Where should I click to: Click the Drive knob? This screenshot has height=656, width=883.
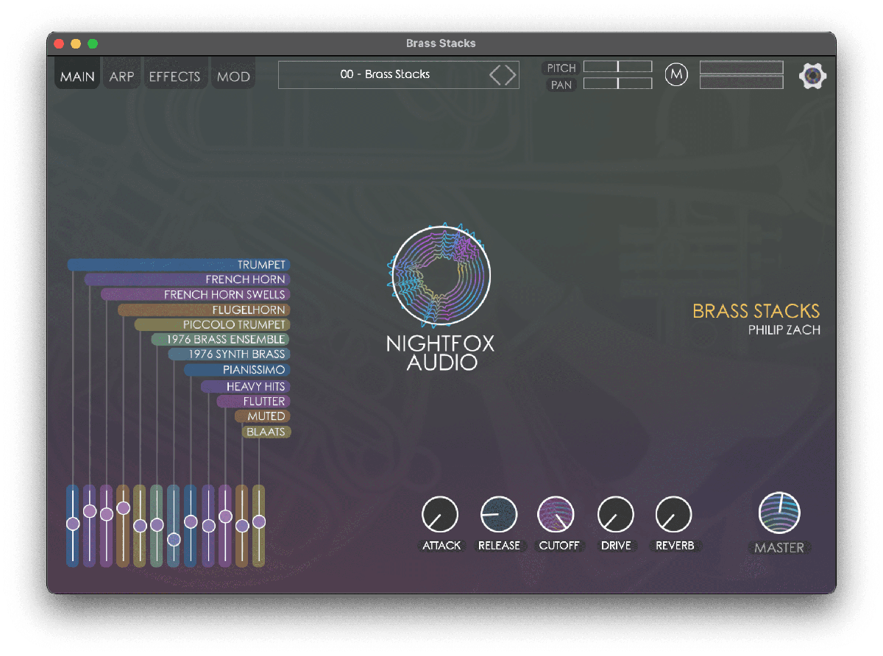[616, 514]
